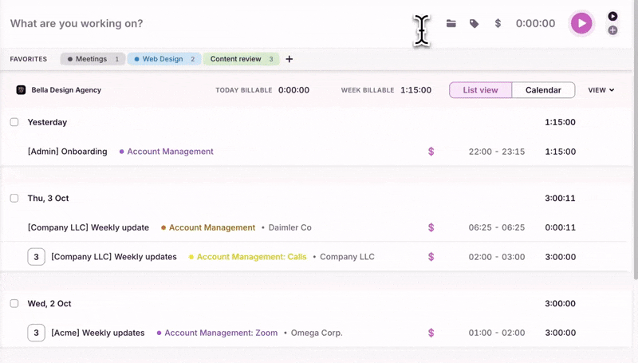Switch to manual mode plus icon
This screenshot has width=638, height=363.
tap(612, 30)
